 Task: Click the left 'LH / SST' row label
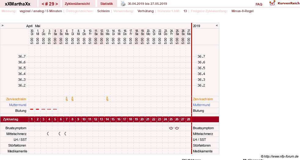point(20,140)
